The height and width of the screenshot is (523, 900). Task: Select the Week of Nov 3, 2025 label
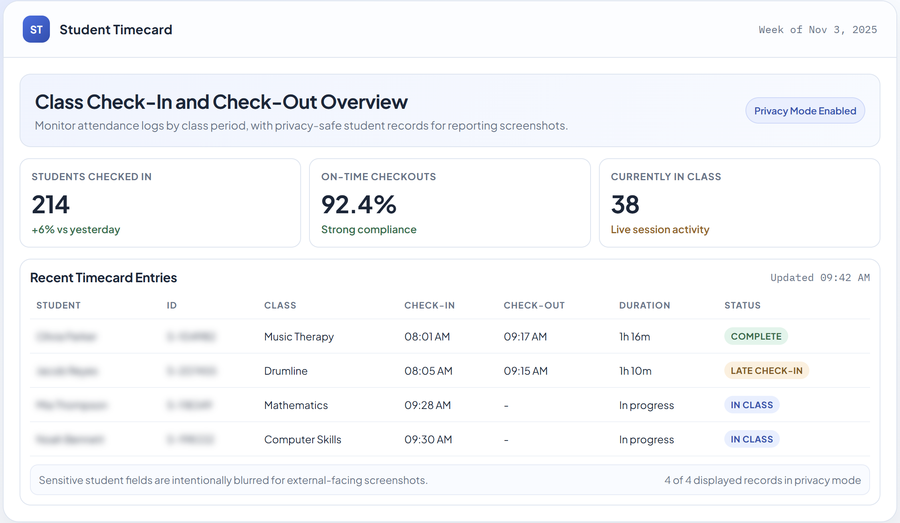point(817,29)
